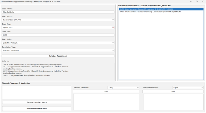206x113 pixels.
Task: Open the Consultation Type dropdown
Action: (x=58, y=50)
